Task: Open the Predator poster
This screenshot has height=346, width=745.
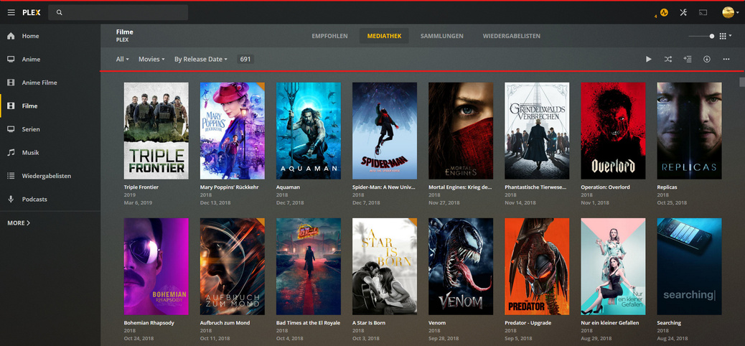Action: [x=537, y=266]
